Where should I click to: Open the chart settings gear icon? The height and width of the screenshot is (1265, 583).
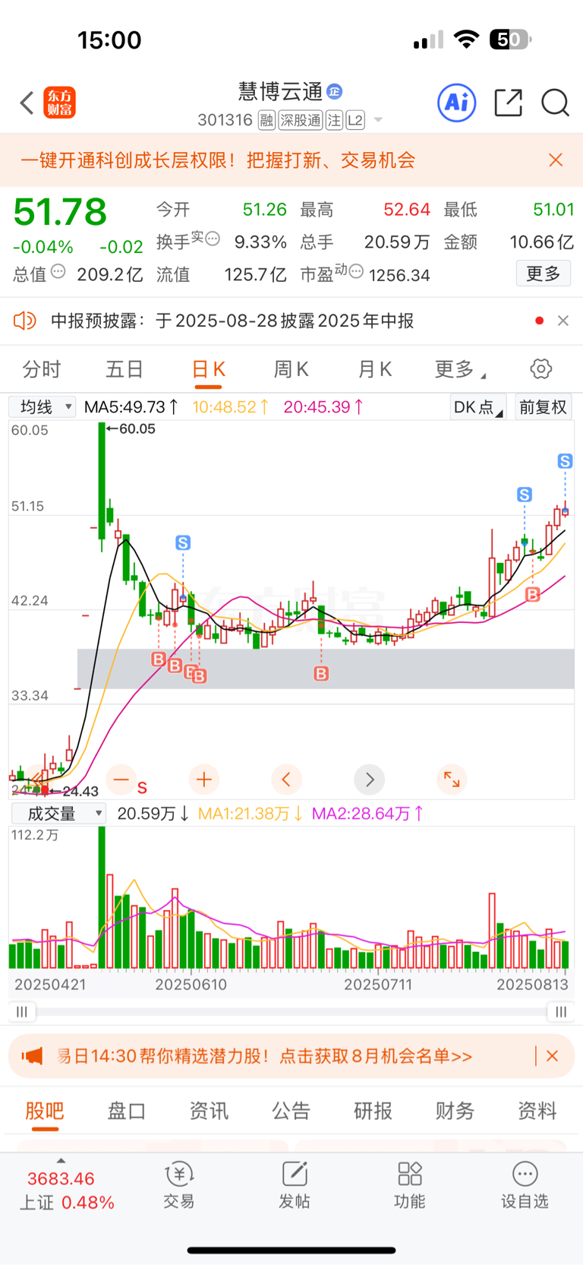[540, 369]
